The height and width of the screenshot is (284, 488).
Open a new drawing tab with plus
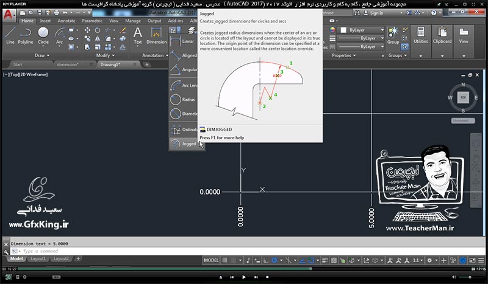[x=146, y=64]
